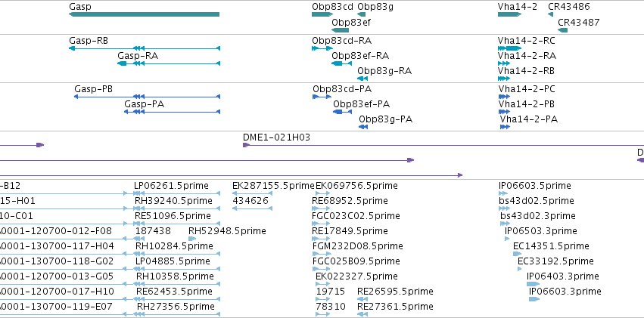Click the Obp83cd gene glyph

pos(322,14)
